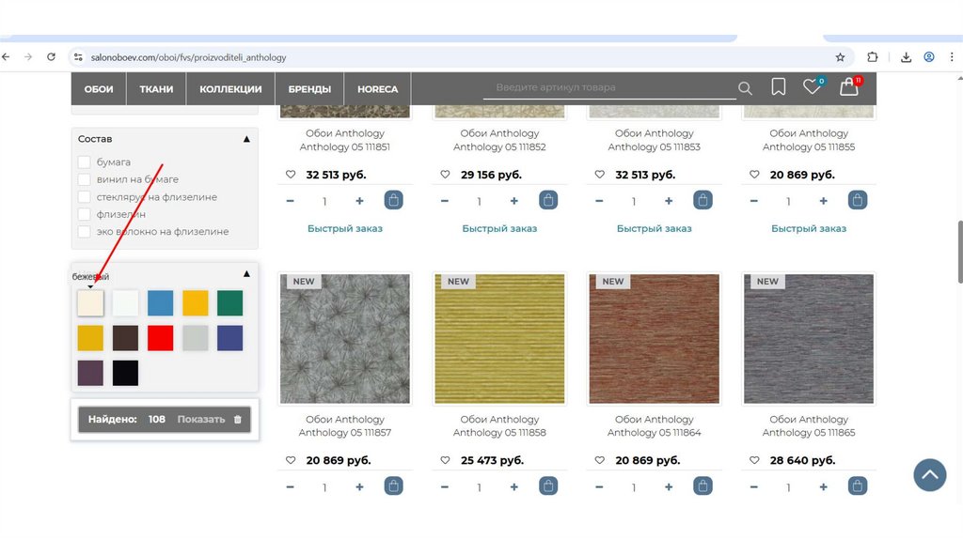Add Anthology 05 111852 to cart
The height and width of the screenshot is (539, 963).
[x=548, y=201]
